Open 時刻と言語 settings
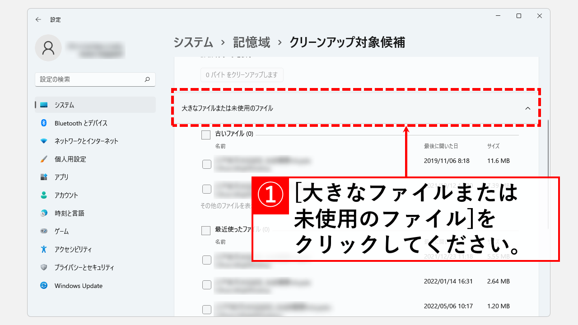This screenshot has width=578, height=325. 69,213
